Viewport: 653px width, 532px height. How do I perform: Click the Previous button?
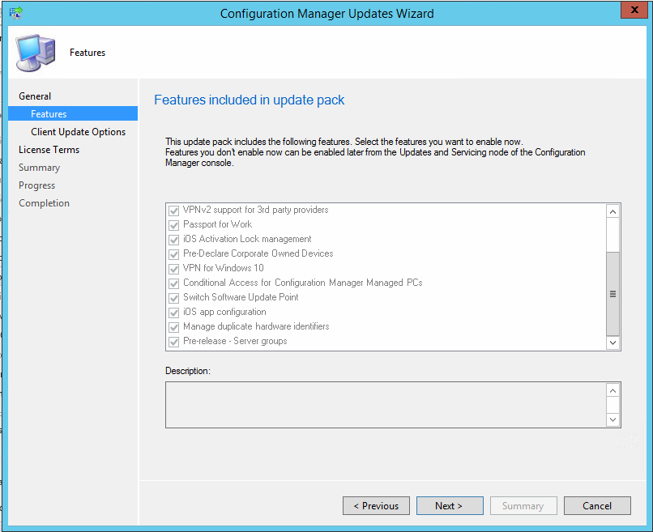click(x=376, y=505)
